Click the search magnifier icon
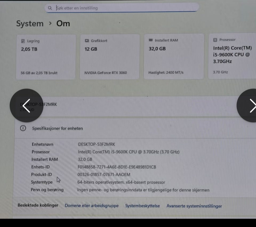The height and width of the screenshot is (227, 256). click(50, 8)
